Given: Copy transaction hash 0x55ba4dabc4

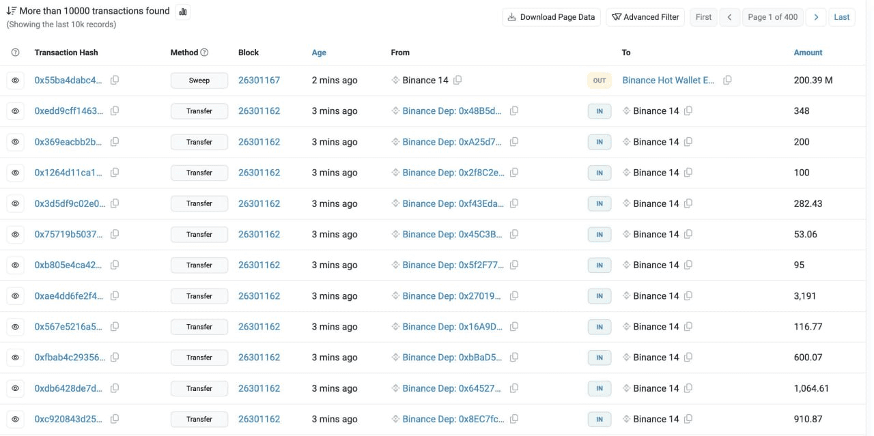Looking at the screenshot, I should pos(115,81).
